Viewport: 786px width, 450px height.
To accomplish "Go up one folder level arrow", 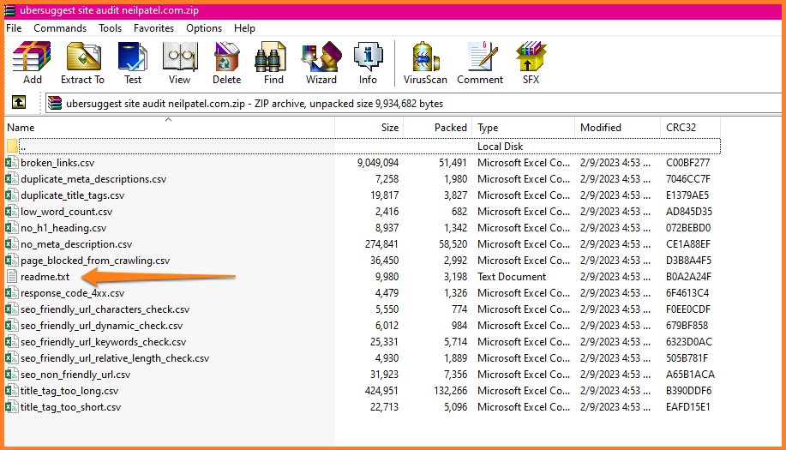I will click(18, 103).
